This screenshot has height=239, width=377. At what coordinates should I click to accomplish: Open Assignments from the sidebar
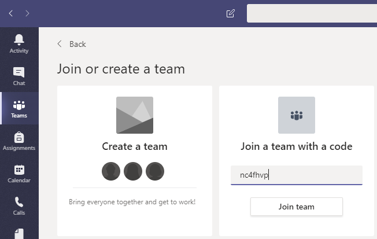click(x=19, y=137)
